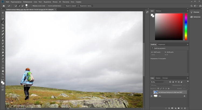Select the Rectangular Marquee tool

pos(3,16)
